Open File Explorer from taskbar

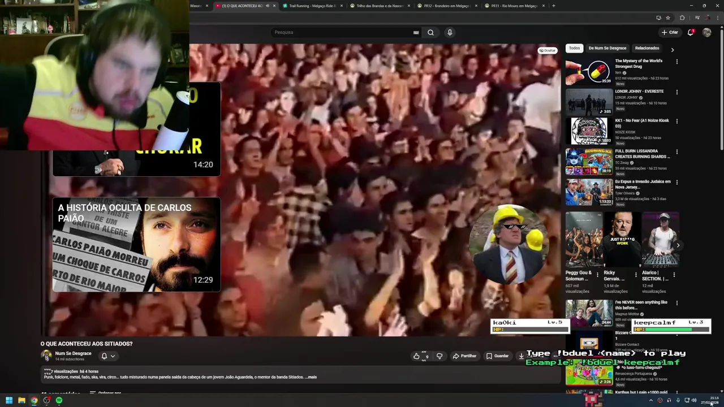tap(21, 400)
